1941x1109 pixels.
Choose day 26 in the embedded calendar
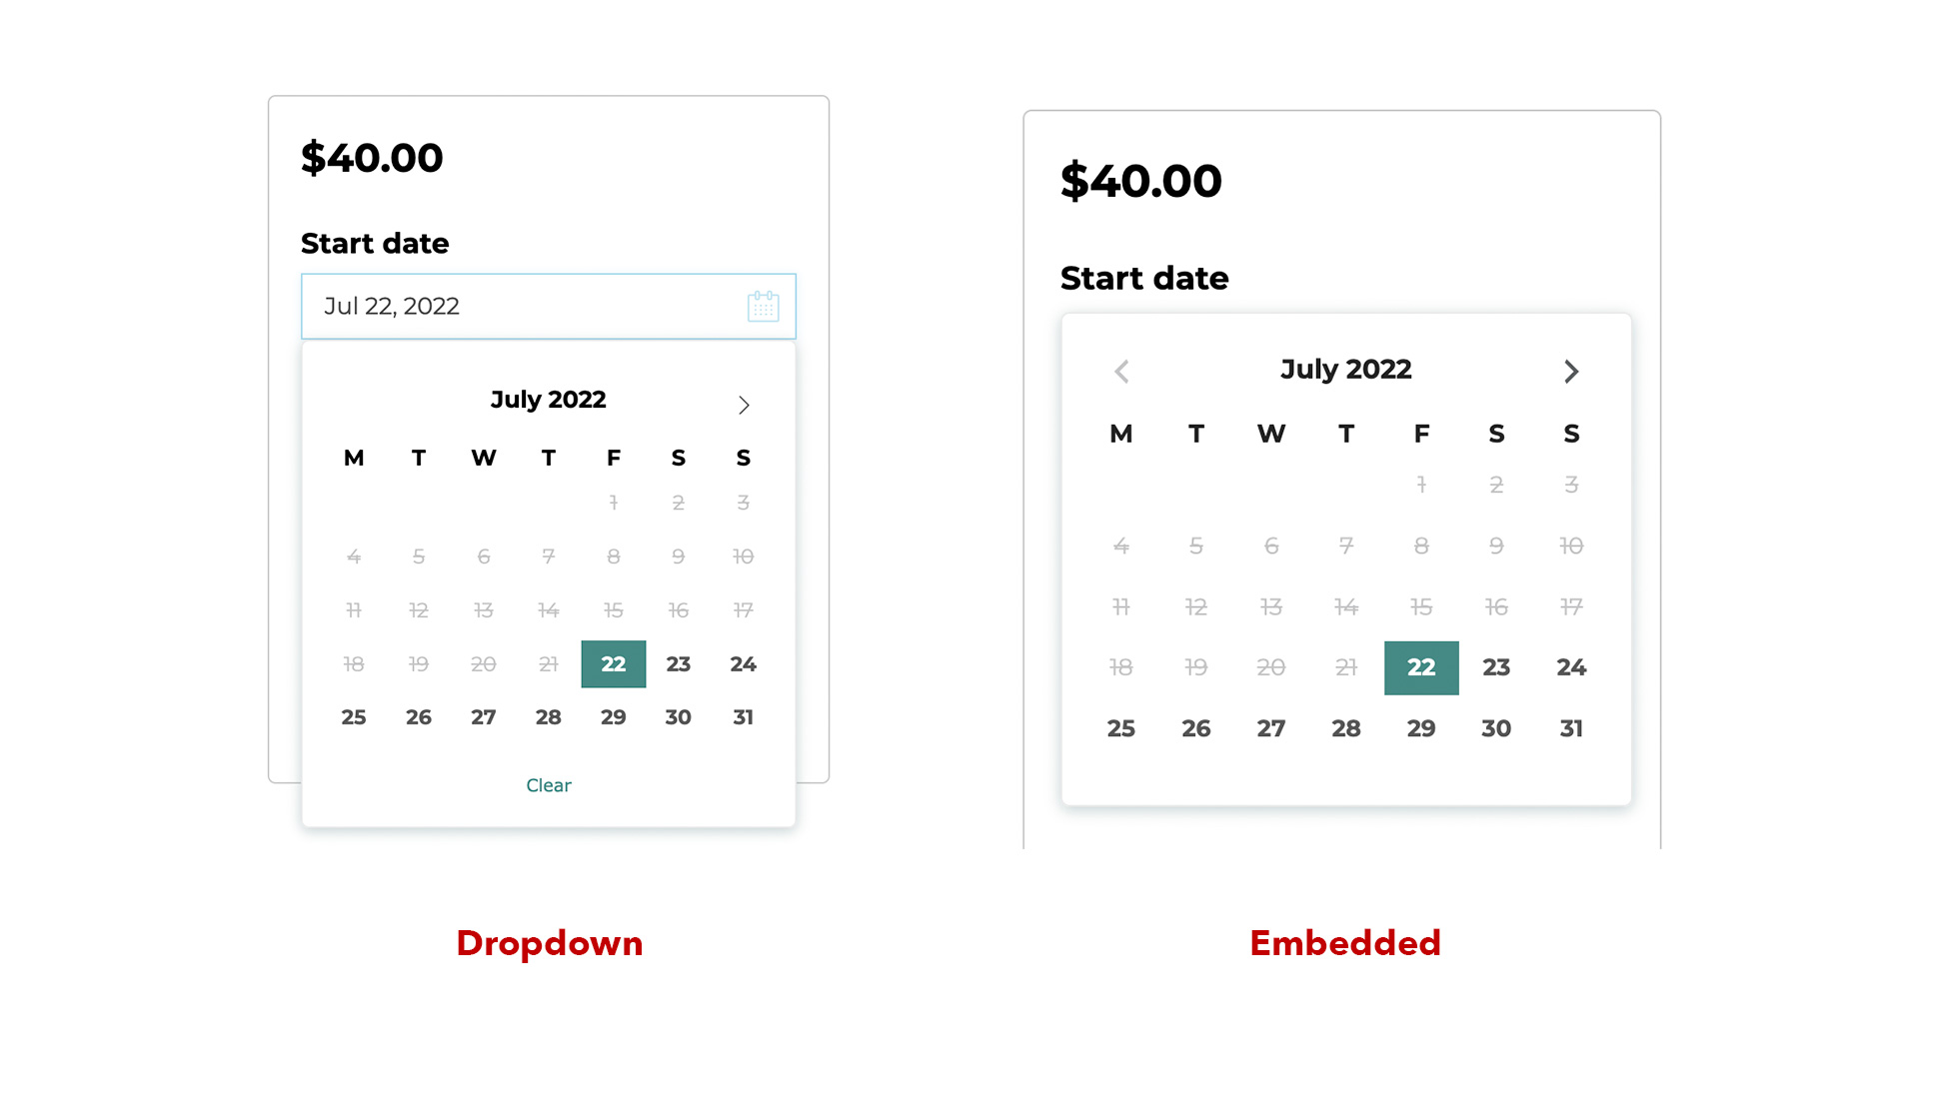click(x=1196, y=729)
